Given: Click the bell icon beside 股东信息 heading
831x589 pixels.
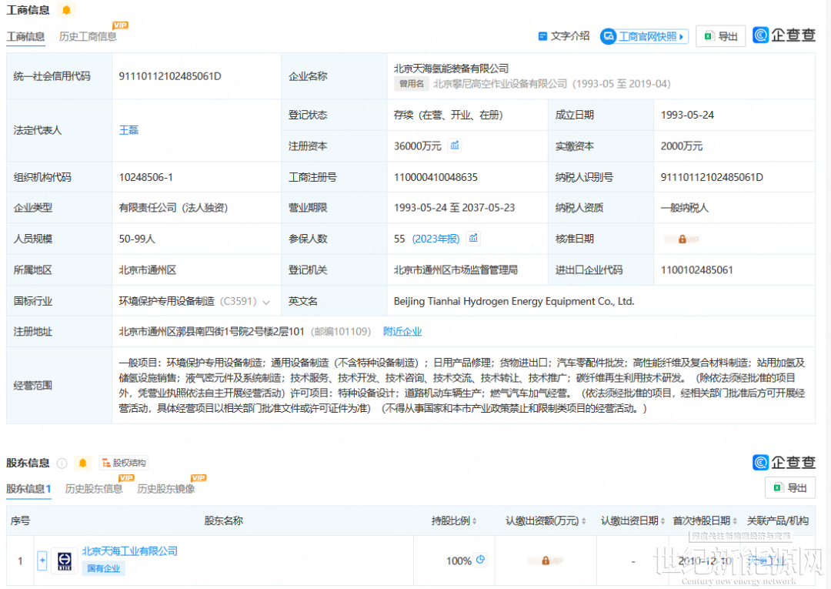Looking at the screenshot, I should click(82, 463).
